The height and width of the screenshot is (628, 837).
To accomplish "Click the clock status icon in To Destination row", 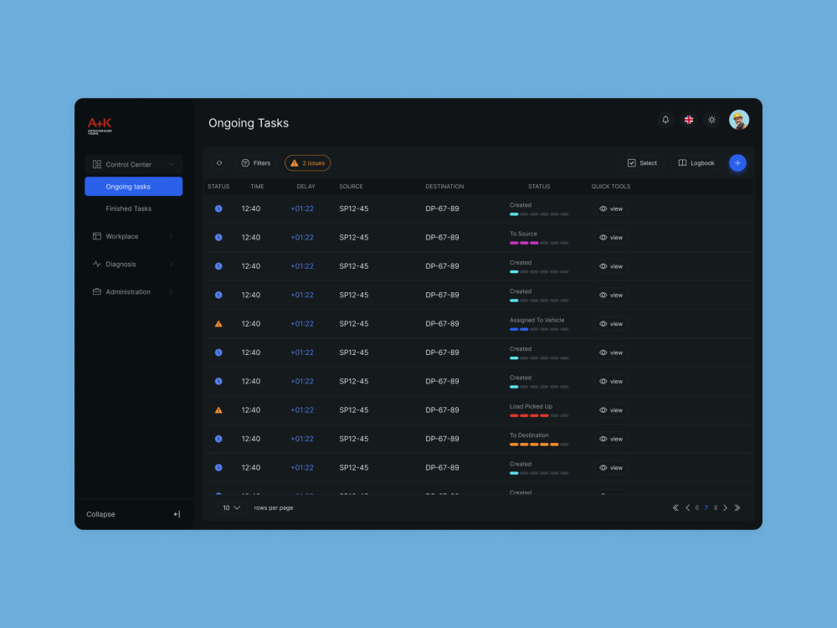I will [218, 439].
